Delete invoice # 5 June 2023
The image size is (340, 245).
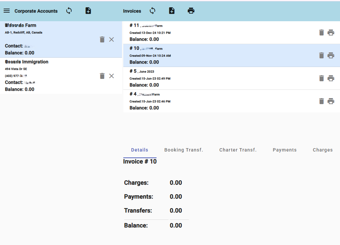pos(322,78)
